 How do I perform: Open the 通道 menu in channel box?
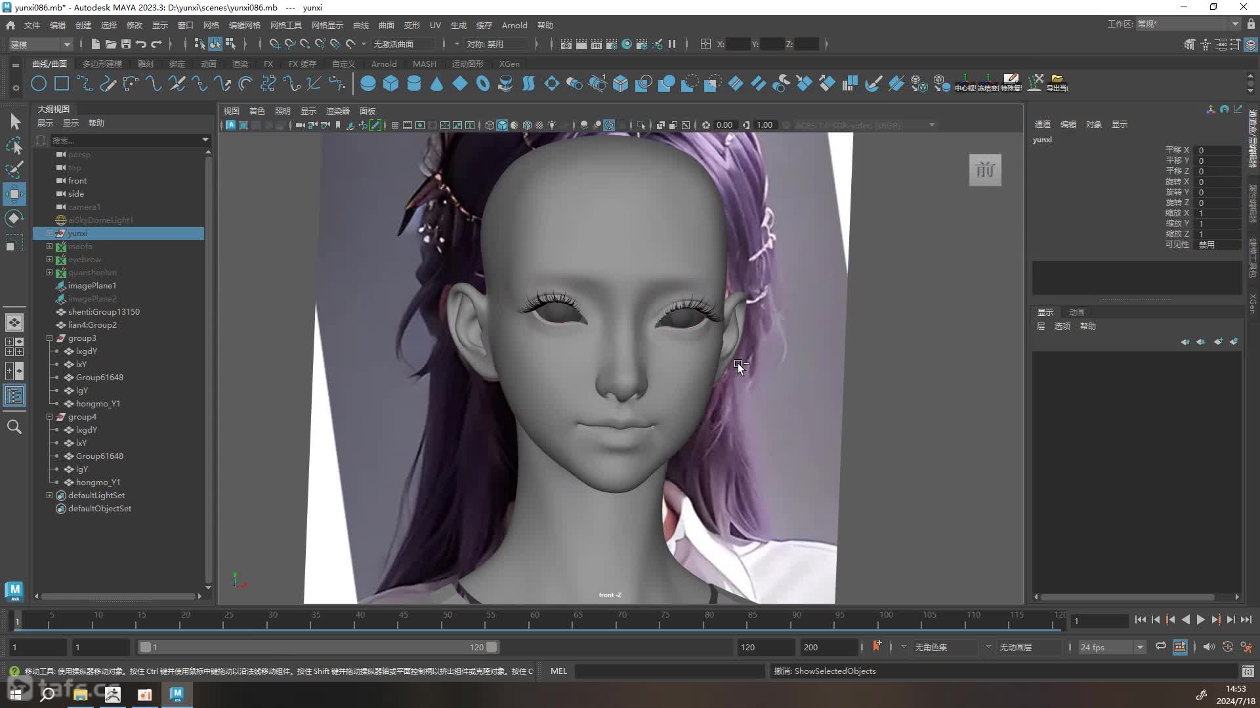pos(1043,124)
